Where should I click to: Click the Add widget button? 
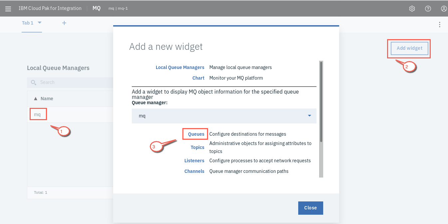coord(409,48)
